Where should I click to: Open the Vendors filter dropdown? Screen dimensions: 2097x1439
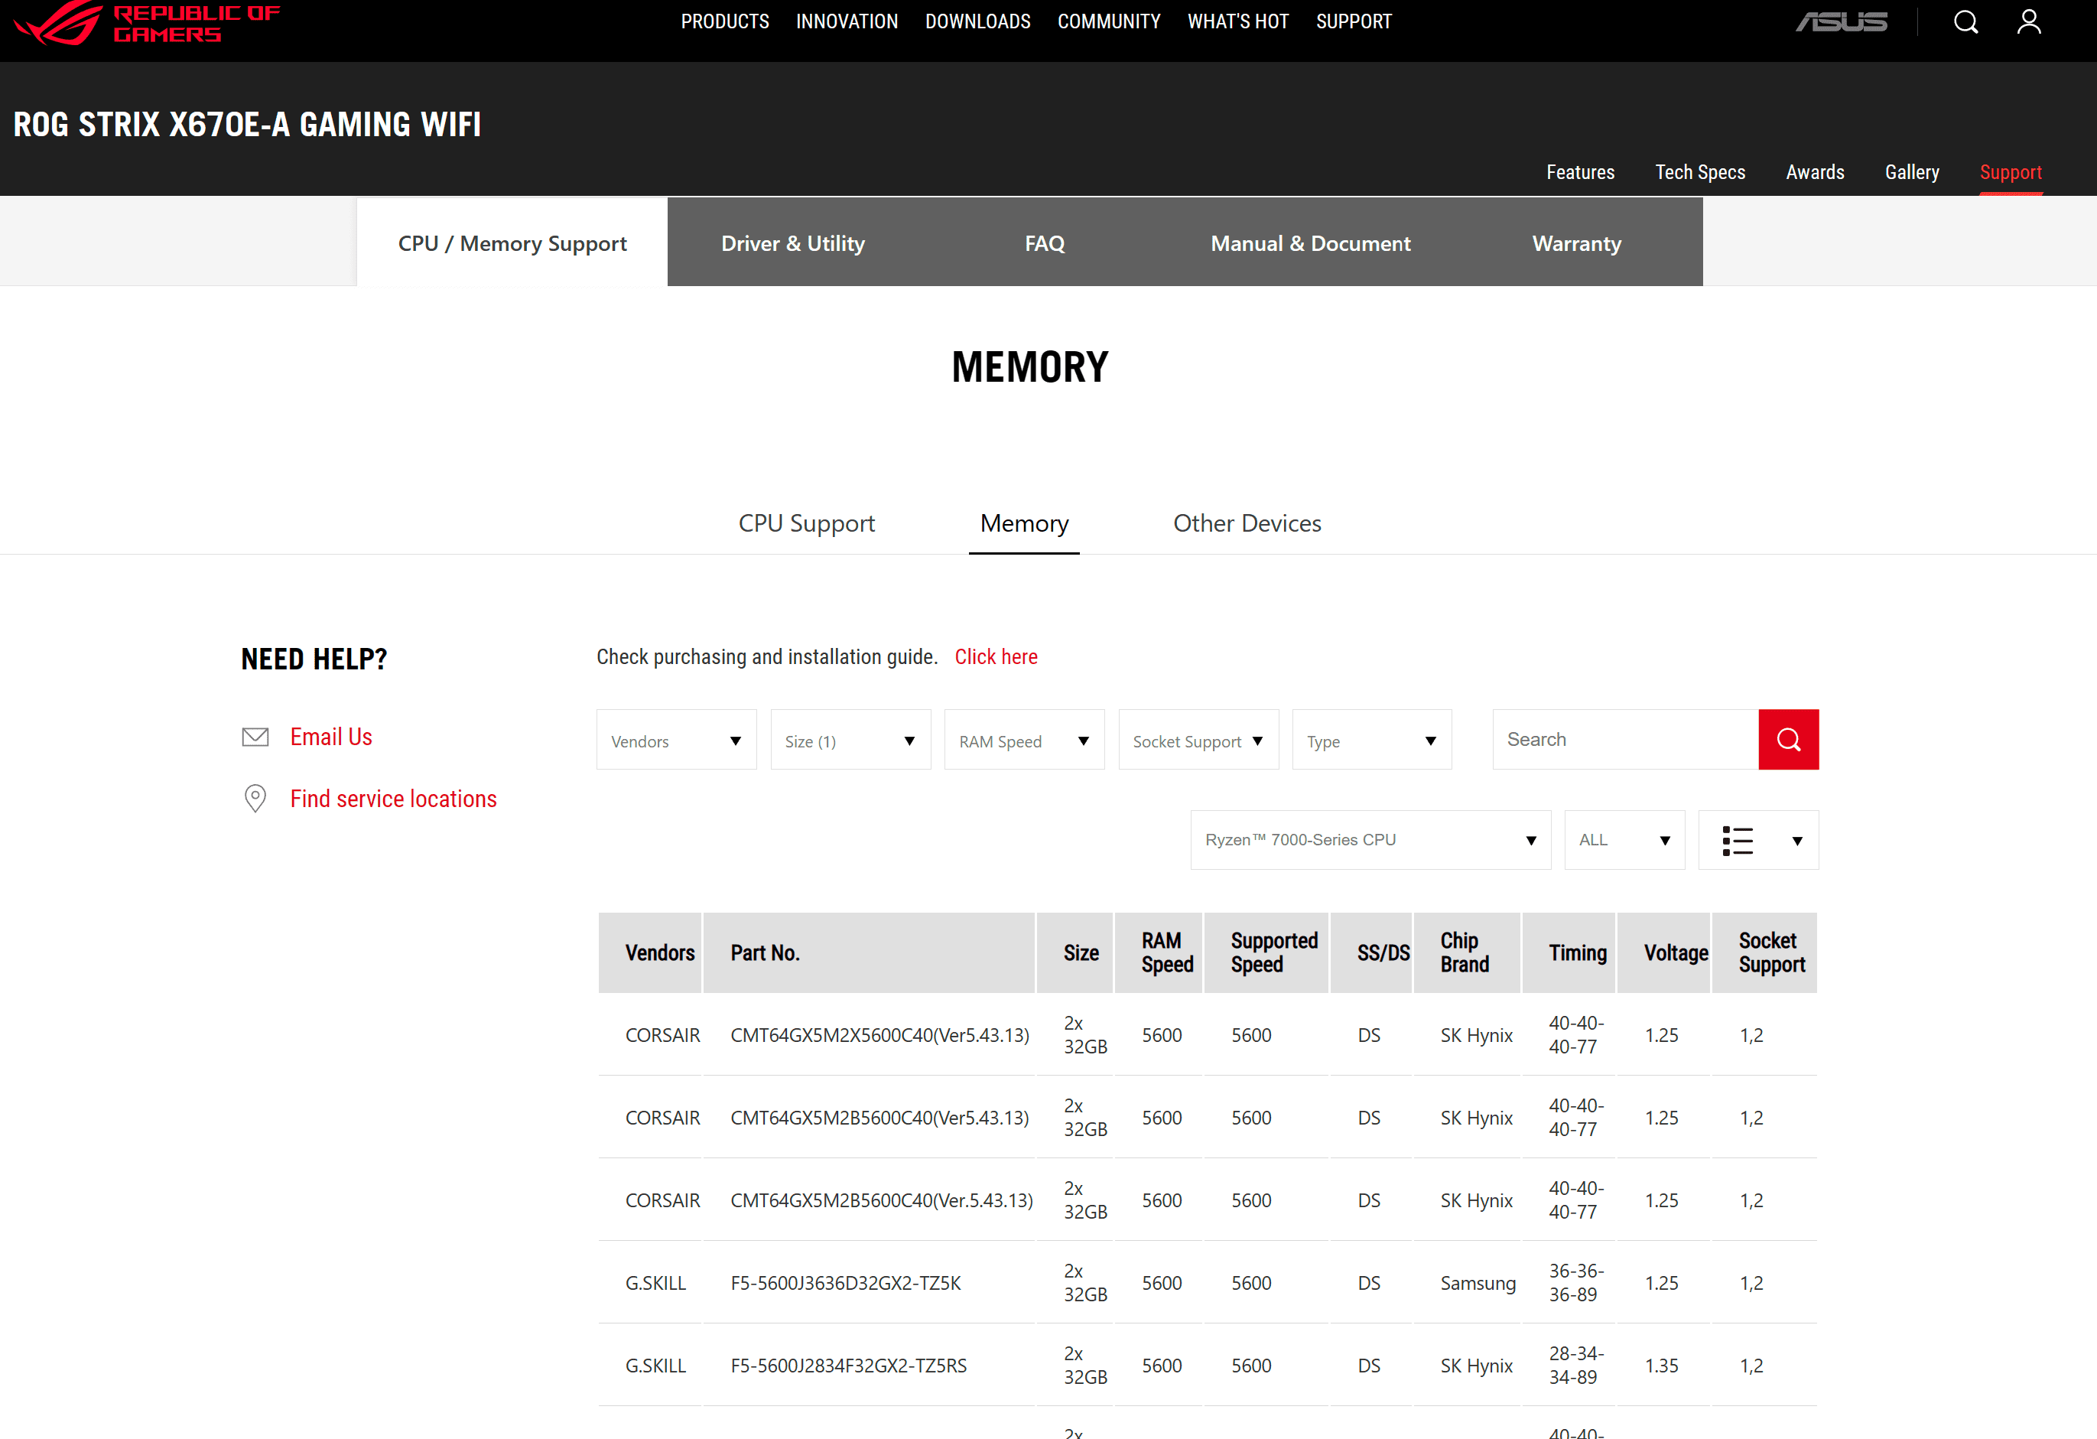pos(677,741)
